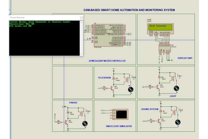Select the U1 ATmega328P microcontroller chip
This screenshot has width=208, height=139.
pyautogui.click(x=108, y=35)
